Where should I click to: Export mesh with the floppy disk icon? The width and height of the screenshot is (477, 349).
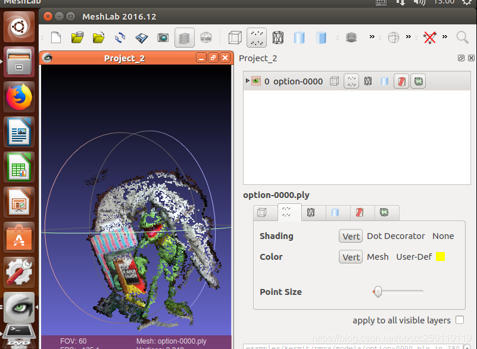[x=142, y=37]
